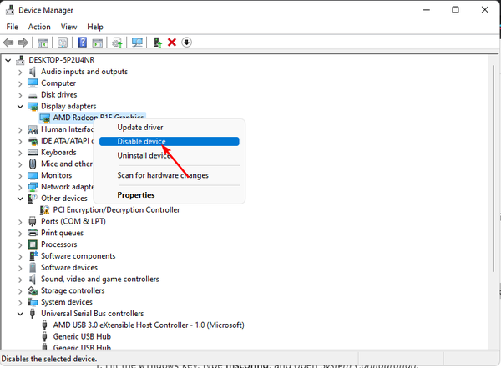Click the Monitors category icon
This screenshot has width=501, height=368.
coord(33,175)
